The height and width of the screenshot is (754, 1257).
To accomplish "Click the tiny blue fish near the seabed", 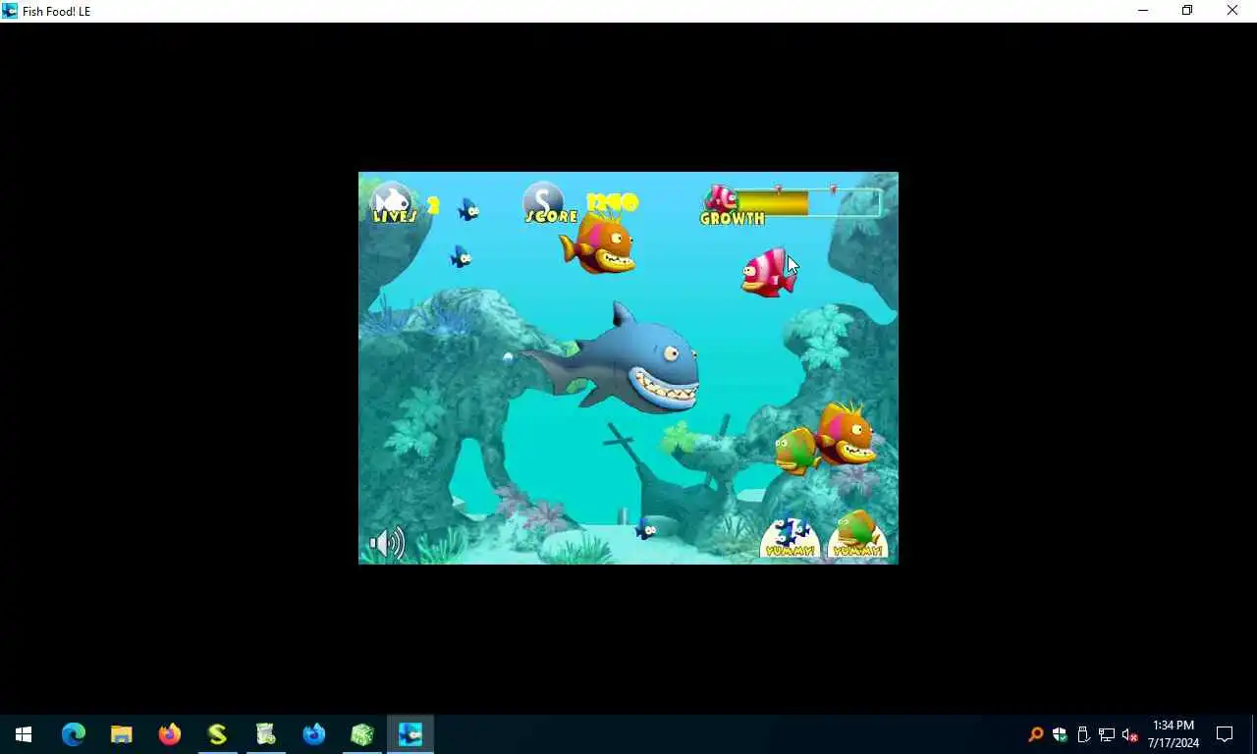I will point(645,529).
